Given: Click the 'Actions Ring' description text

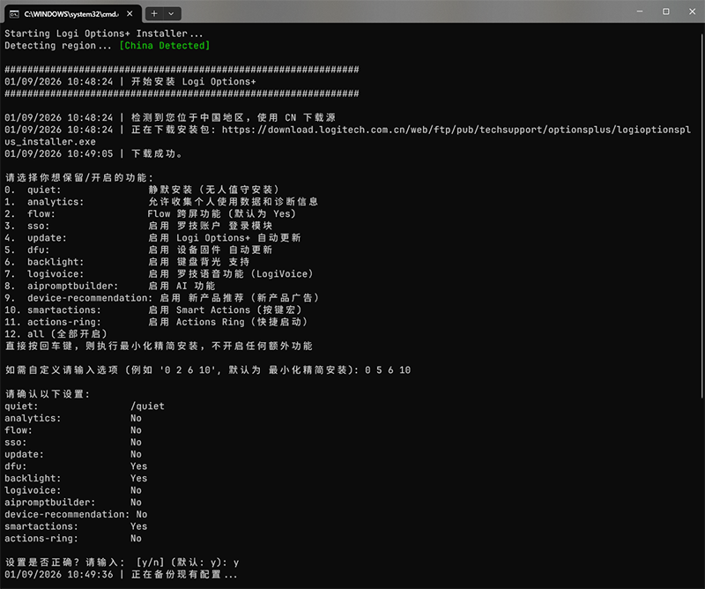Looking at the screenshot, I should 210,322.
